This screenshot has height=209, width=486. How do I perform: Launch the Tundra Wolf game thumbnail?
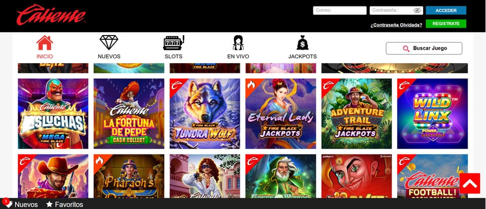click(x=204, y=114)
